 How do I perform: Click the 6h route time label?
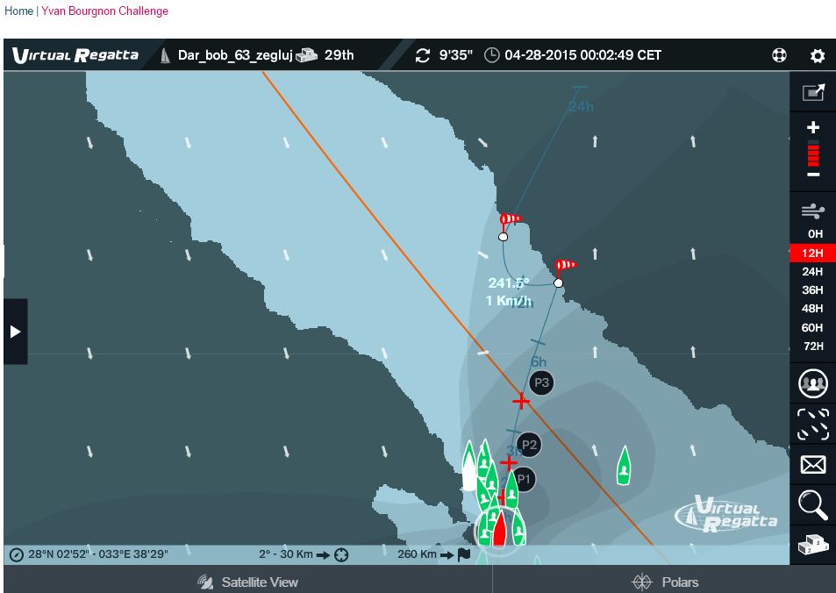pyautogui.click(x=539, y=362)
